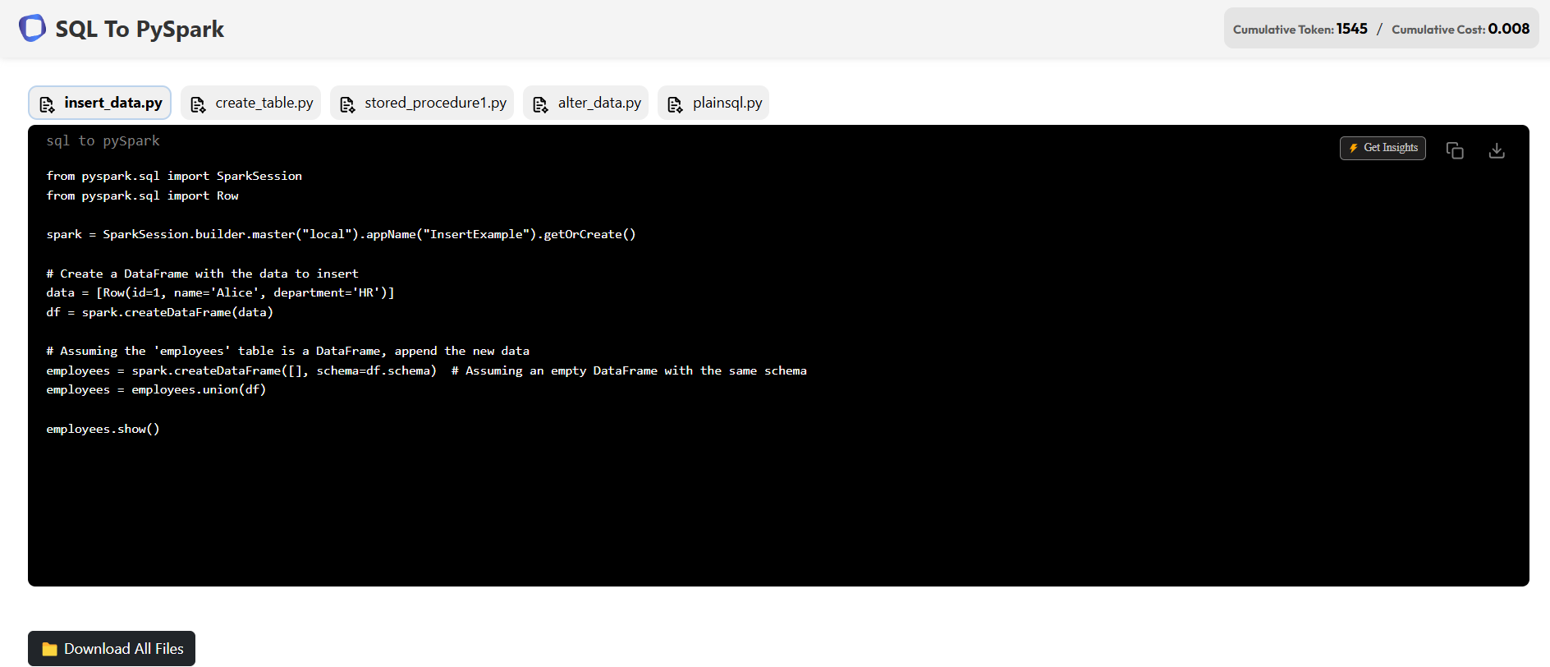
Task: Click the 'sql to pySpark' code header
Action: click(103, 140)
